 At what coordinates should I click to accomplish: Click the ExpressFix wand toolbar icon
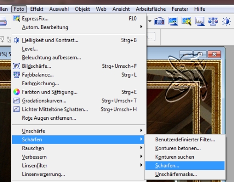(186, 21)
